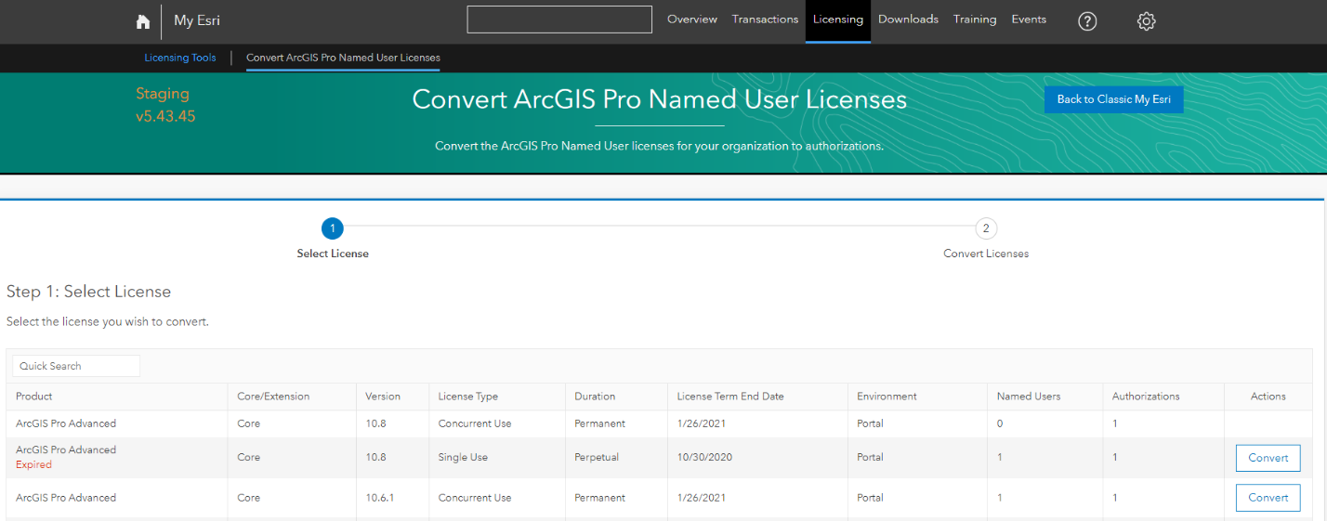Viewport: 1327px width, 521px height.
Task: Open the Overview menu item
Action: [692, 20]
